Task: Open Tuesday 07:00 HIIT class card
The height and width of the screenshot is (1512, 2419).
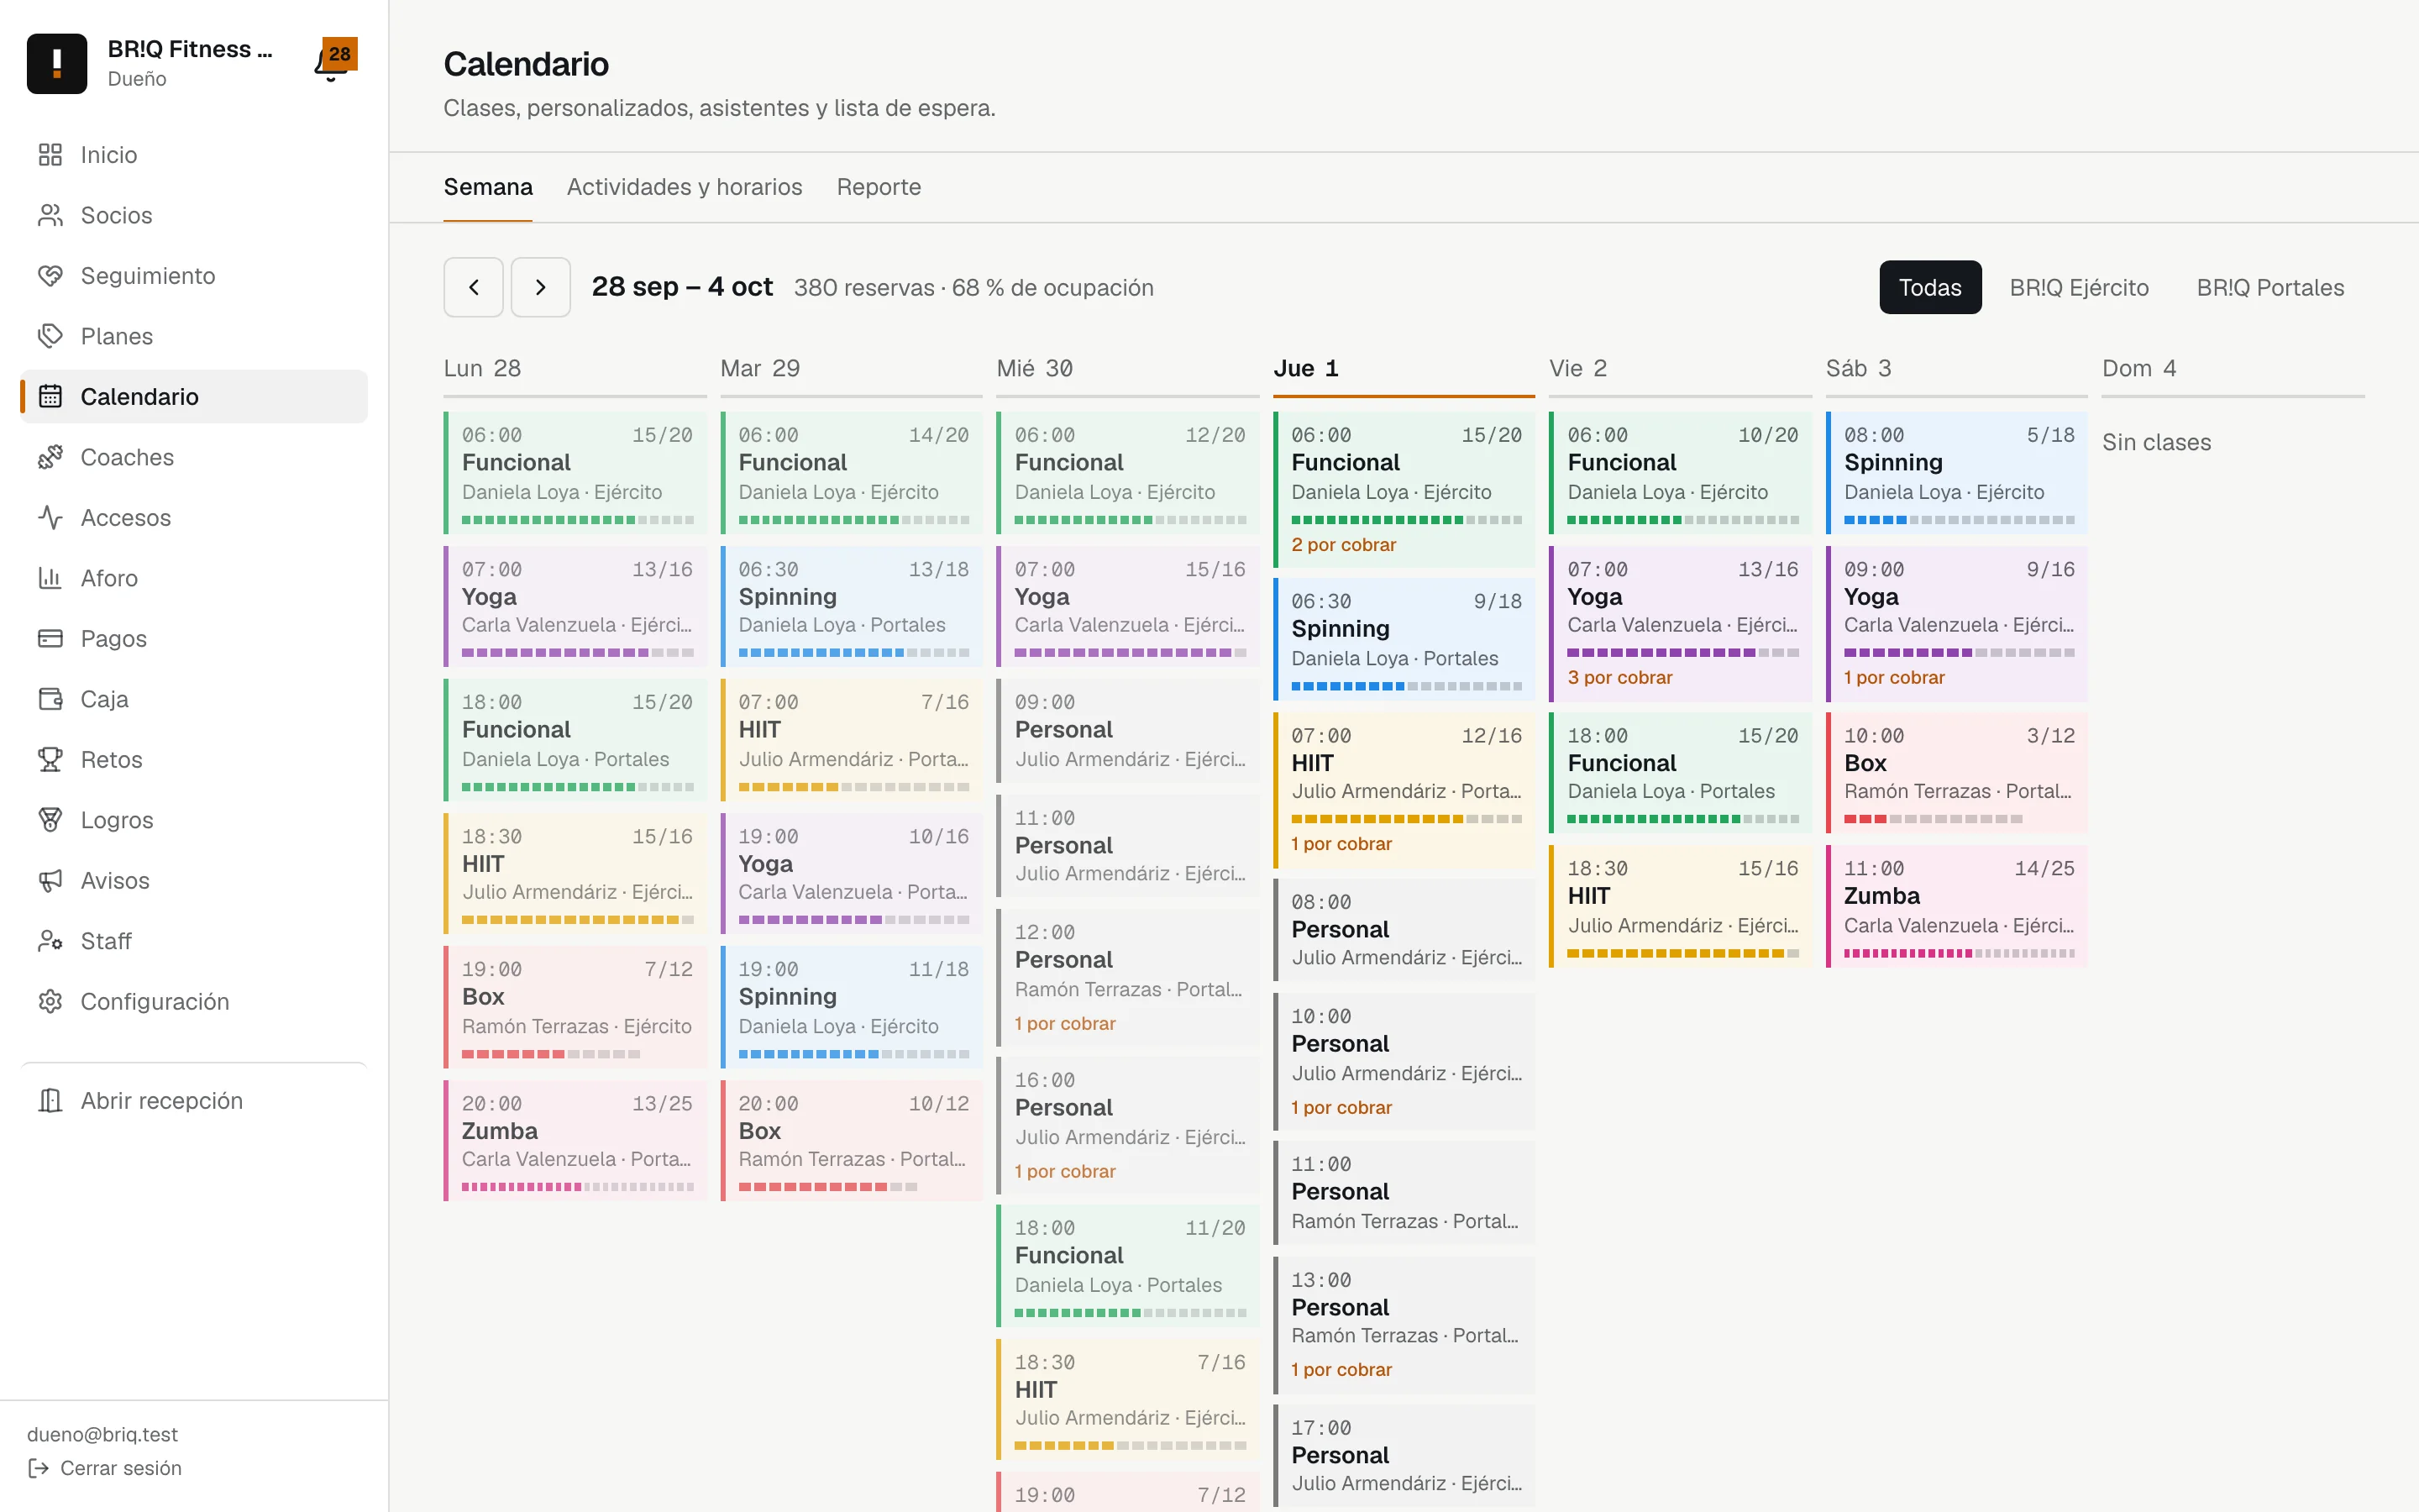Action: 852,740
